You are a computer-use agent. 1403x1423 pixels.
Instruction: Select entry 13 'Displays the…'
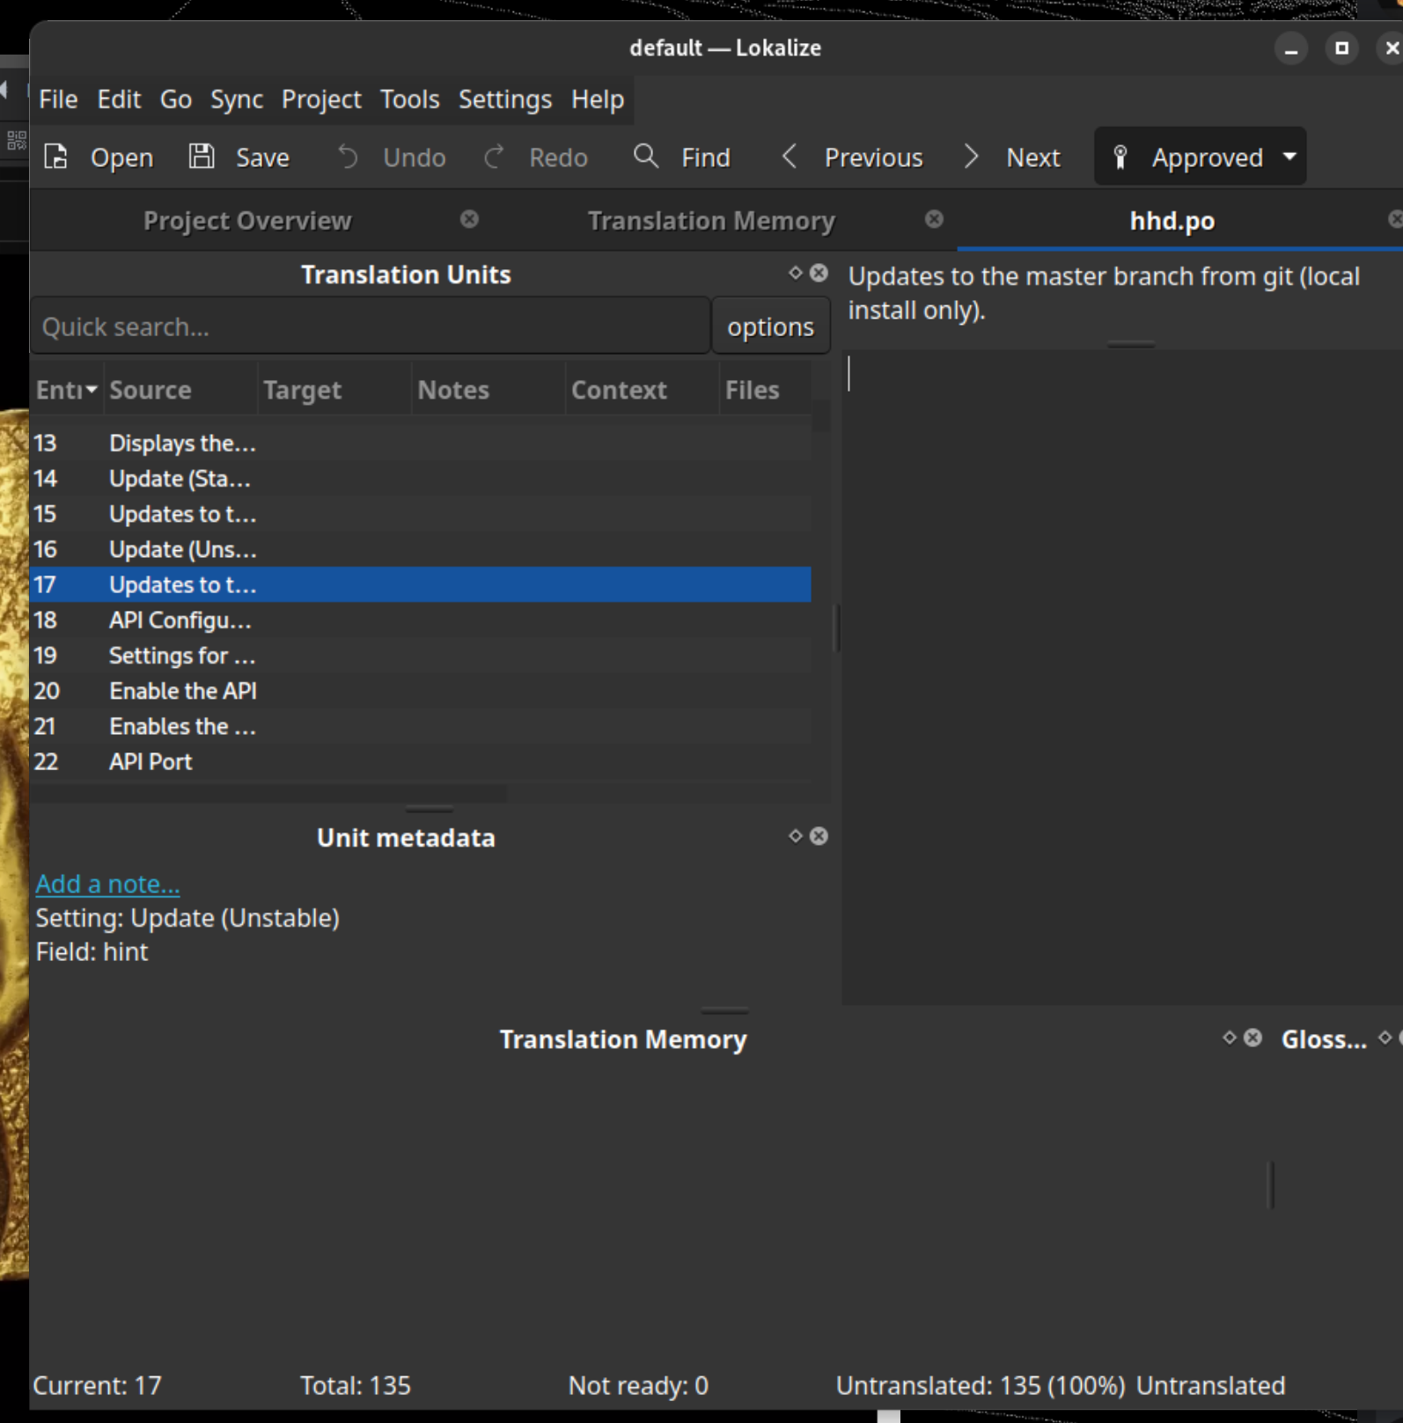point(421,444)
